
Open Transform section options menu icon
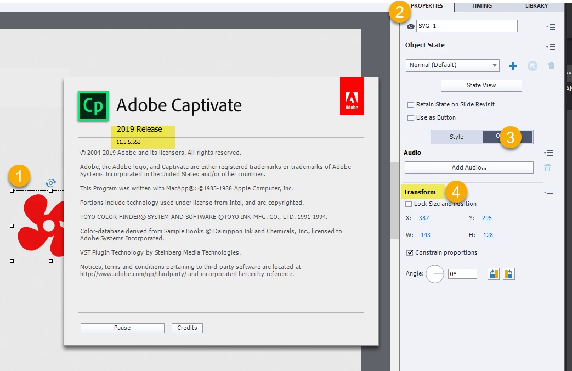548,193
